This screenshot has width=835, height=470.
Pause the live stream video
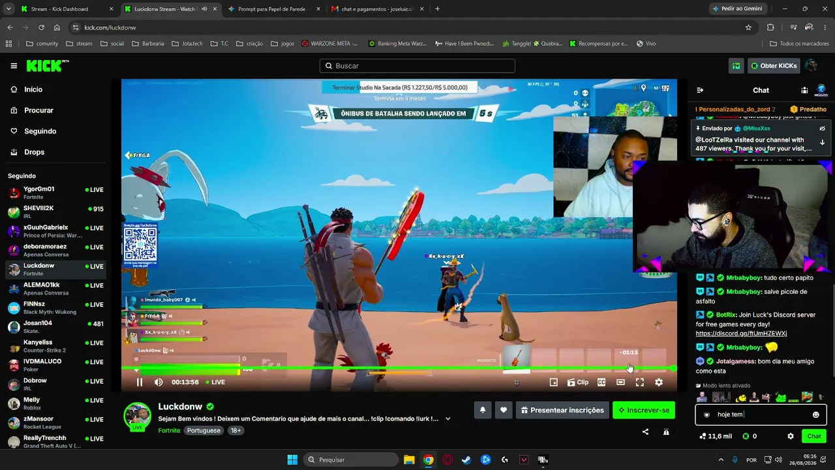139,382
